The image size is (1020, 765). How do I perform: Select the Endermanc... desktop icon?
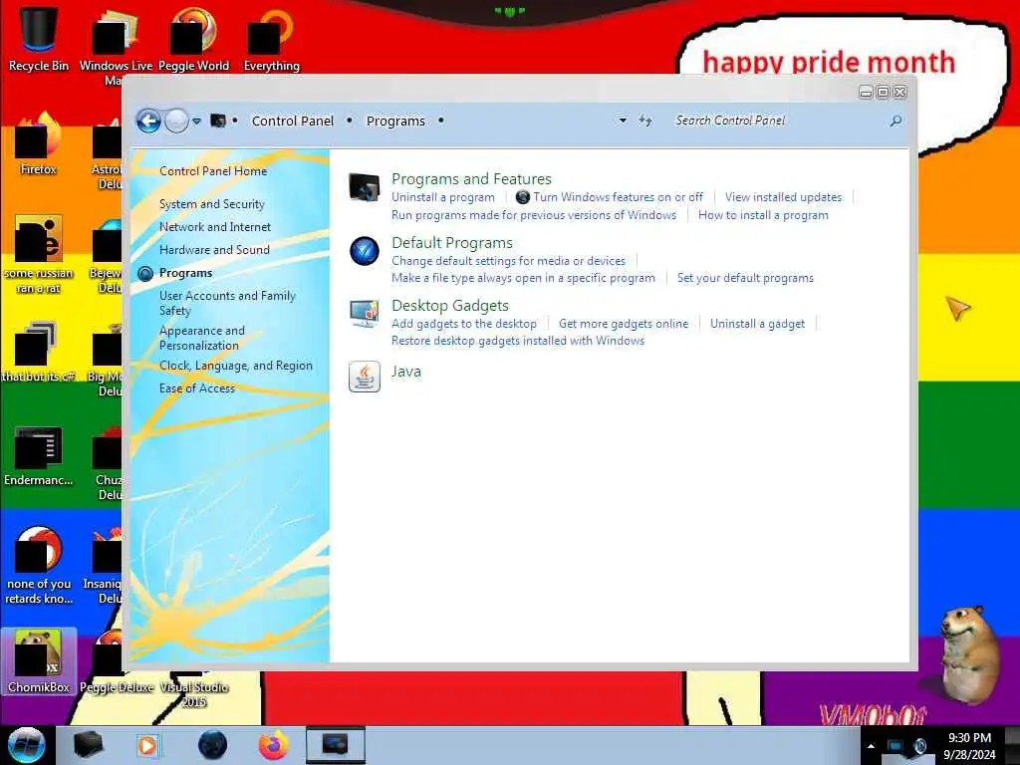pos(39,455)
